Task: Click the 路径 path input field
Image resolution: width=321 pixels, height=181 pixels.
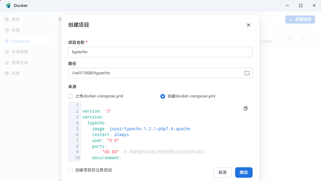Action: coord(156,73)
